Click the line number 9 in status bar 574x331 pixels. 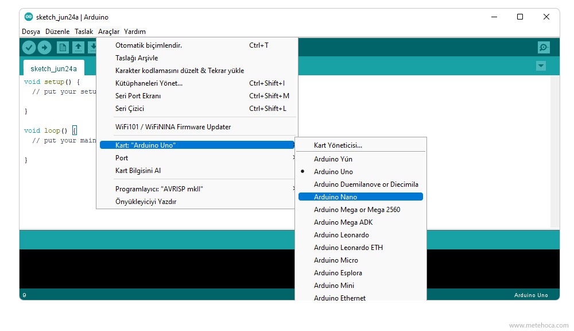coord(24,295)
